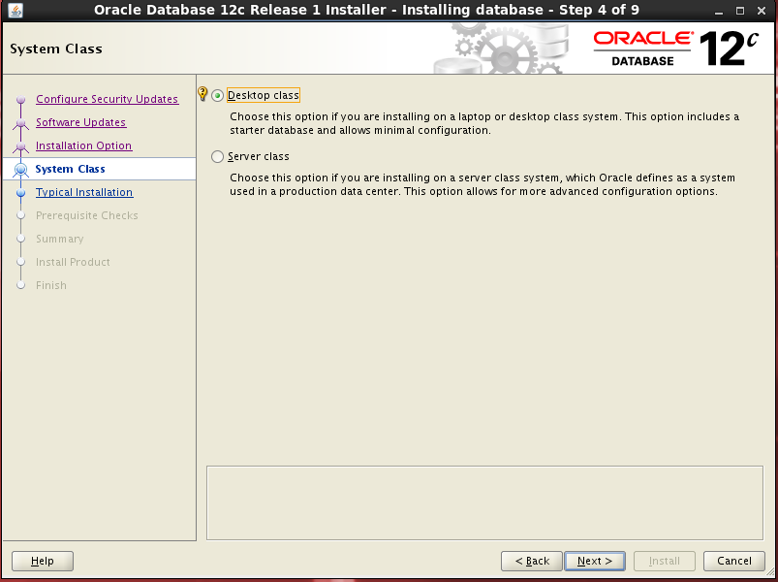The width and height of the screenshot is (778, 582).
Task: Click the Typical Installation step bullet
Action: (21, 193)
